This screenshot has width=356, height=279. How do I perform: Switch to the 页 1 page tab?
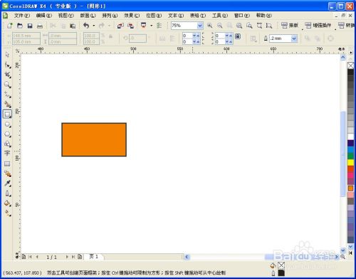[x=94, y=257]
